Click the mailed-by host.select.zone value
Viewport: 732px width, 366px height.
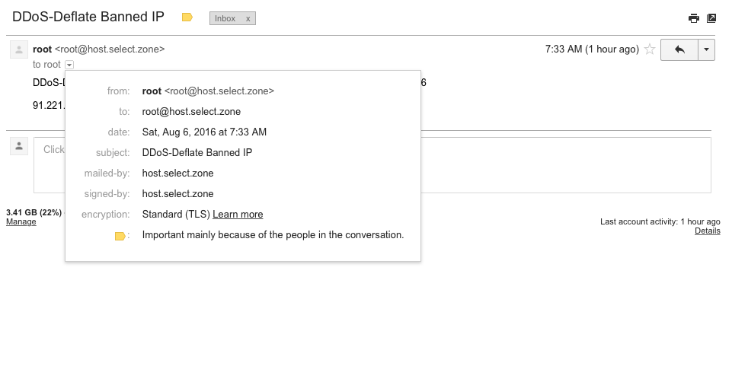pyautogui.click(x=178, y=173)
